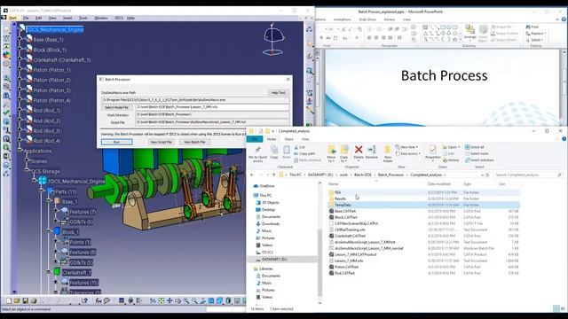Click the Script File path field
Viewport: 568px width, 319px height.
tap(212, 122)
